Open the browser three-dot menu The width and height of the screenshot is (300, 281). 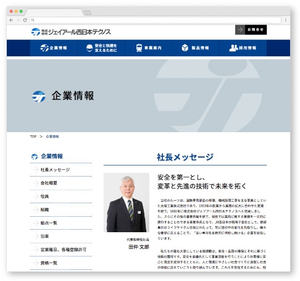[285, 20]
